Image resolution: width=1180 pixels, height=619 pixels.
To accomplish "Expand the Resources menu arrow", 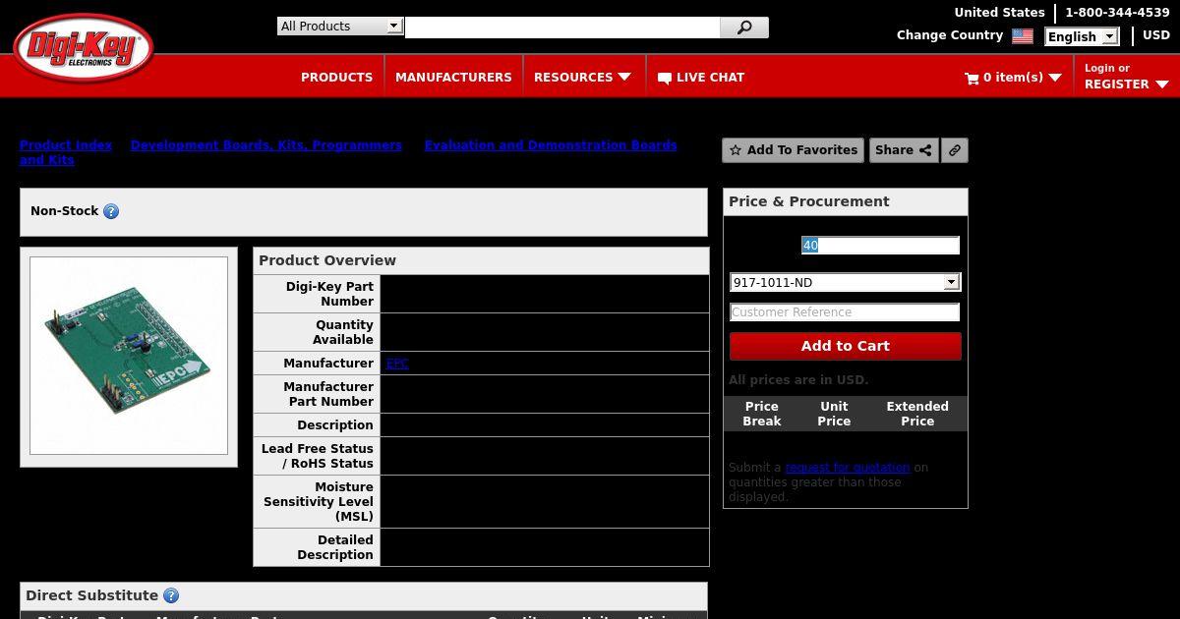I will point(624,78).
